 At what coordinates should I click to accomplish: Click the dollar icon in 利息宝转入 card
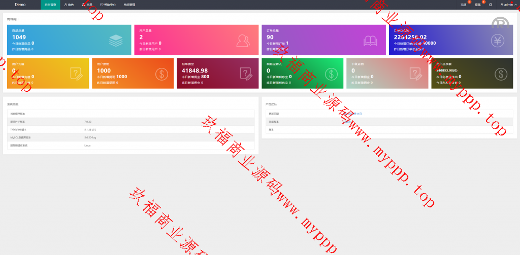(331, 74)
